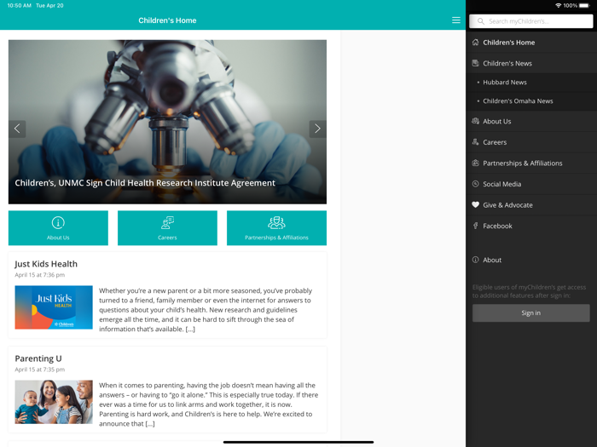Tap the Partnerships & Affiliations teal tile
Viewport: 597px width, 447px height.
(276, 228)
